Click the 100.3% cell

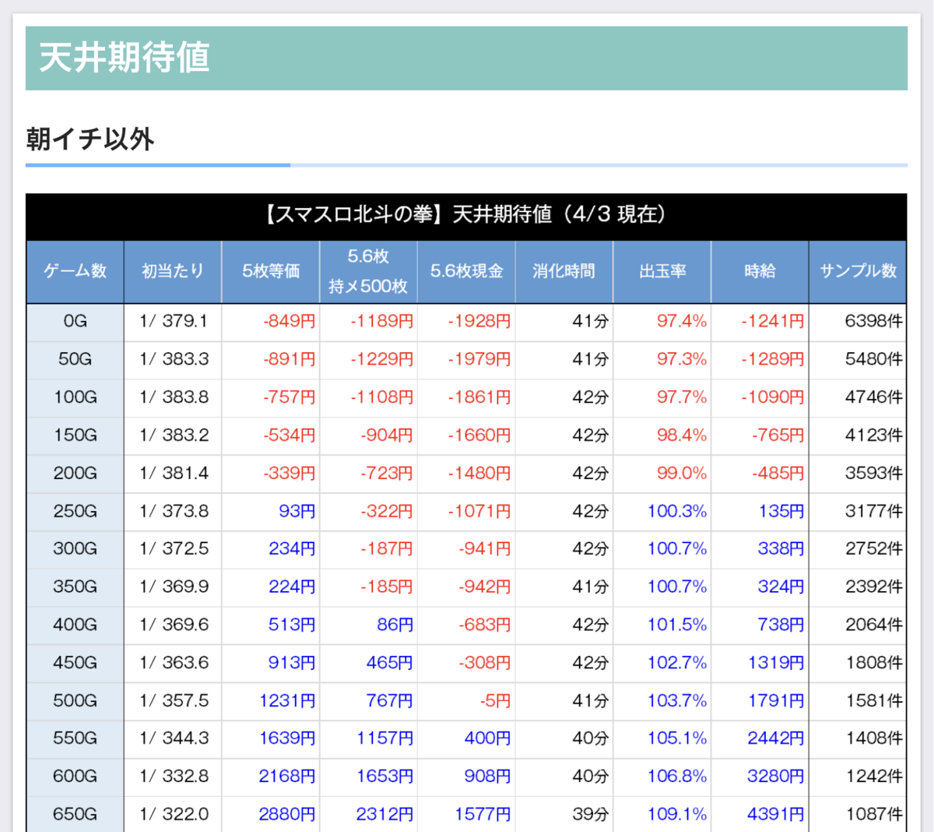coord(662,512)
